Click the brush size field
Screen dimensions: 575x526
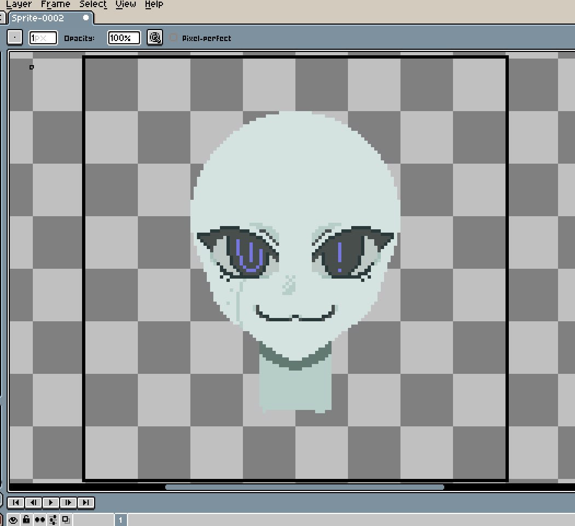[43, 38]
